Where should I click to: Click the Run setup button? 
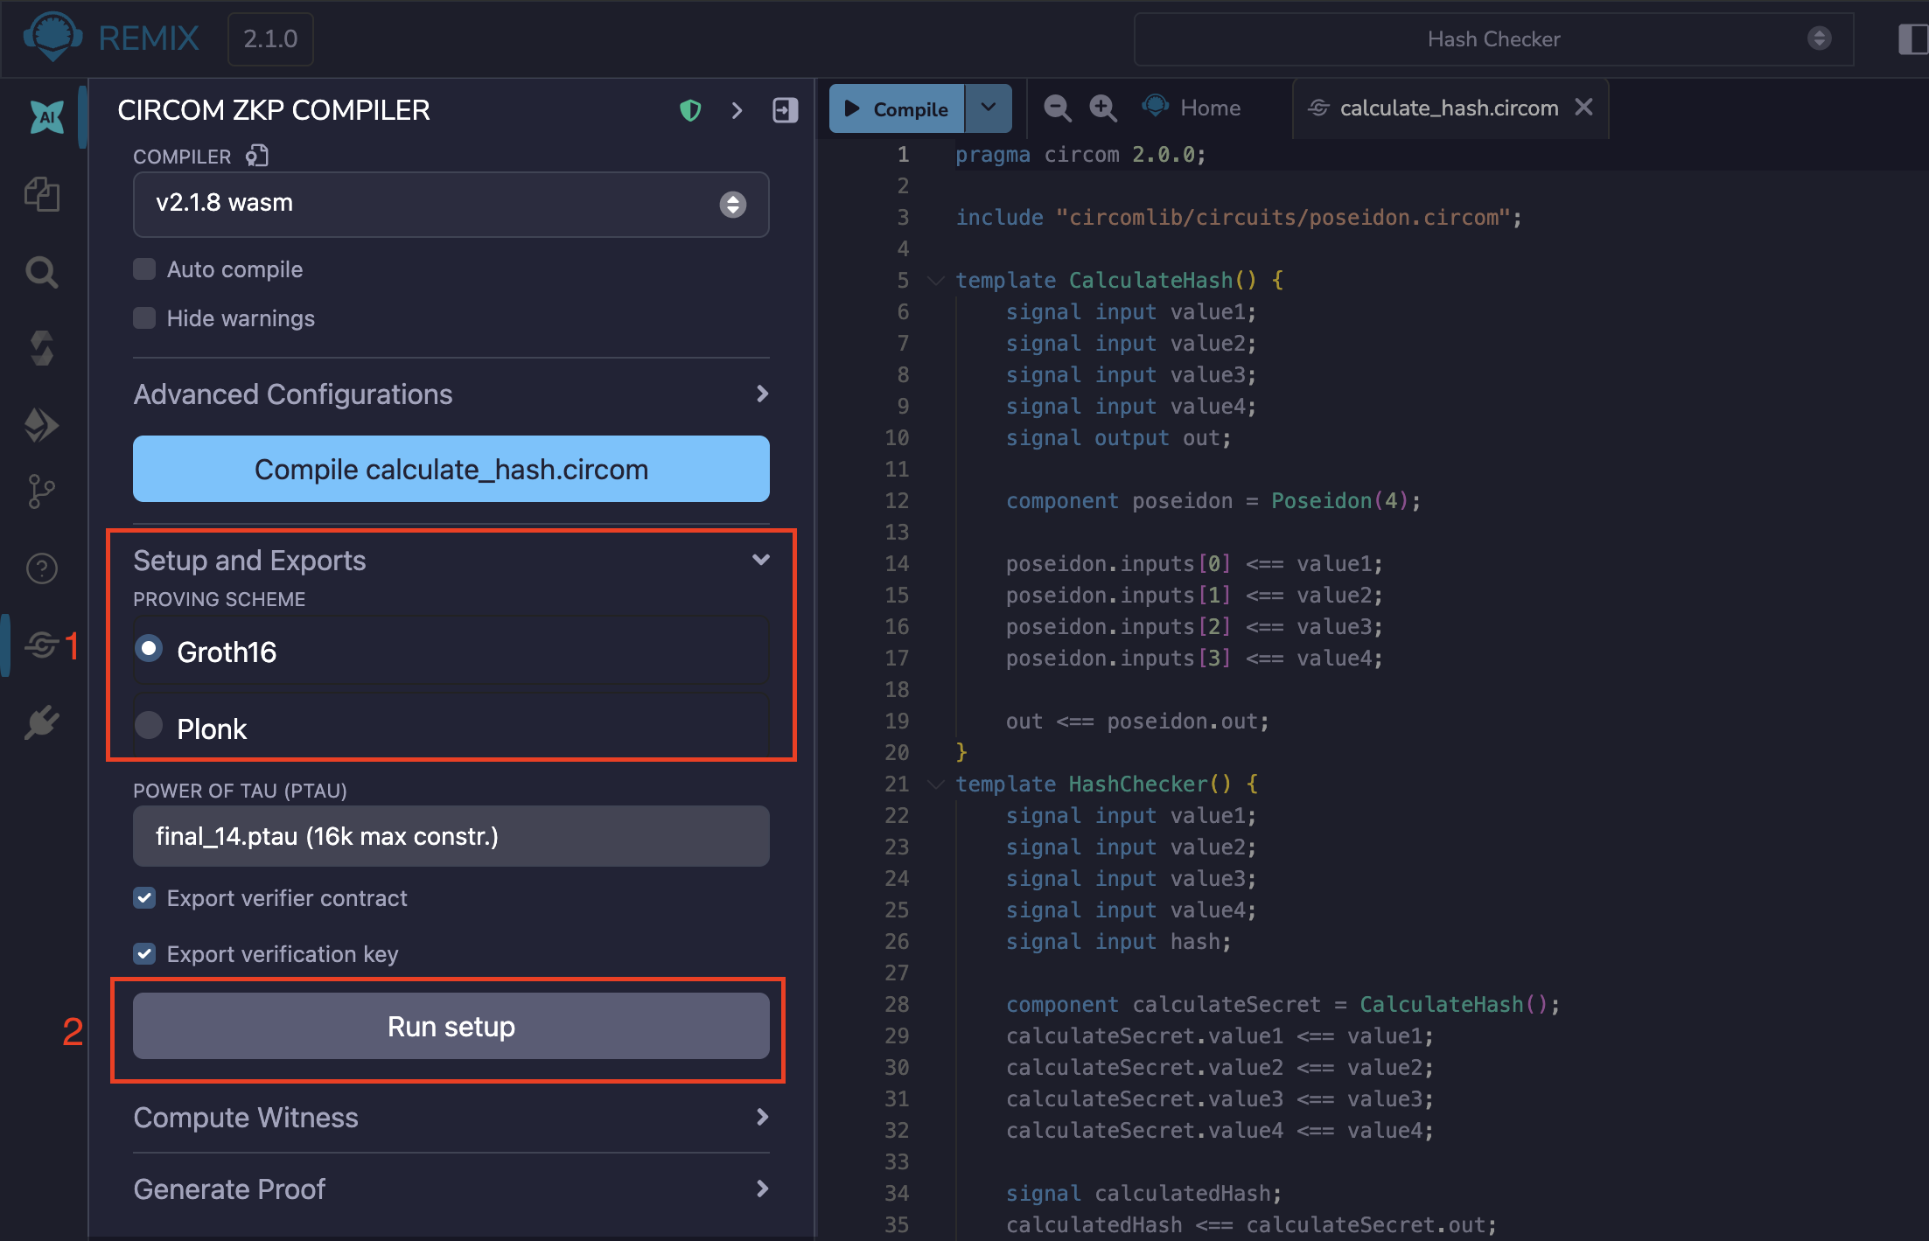tap(451, 1026)
